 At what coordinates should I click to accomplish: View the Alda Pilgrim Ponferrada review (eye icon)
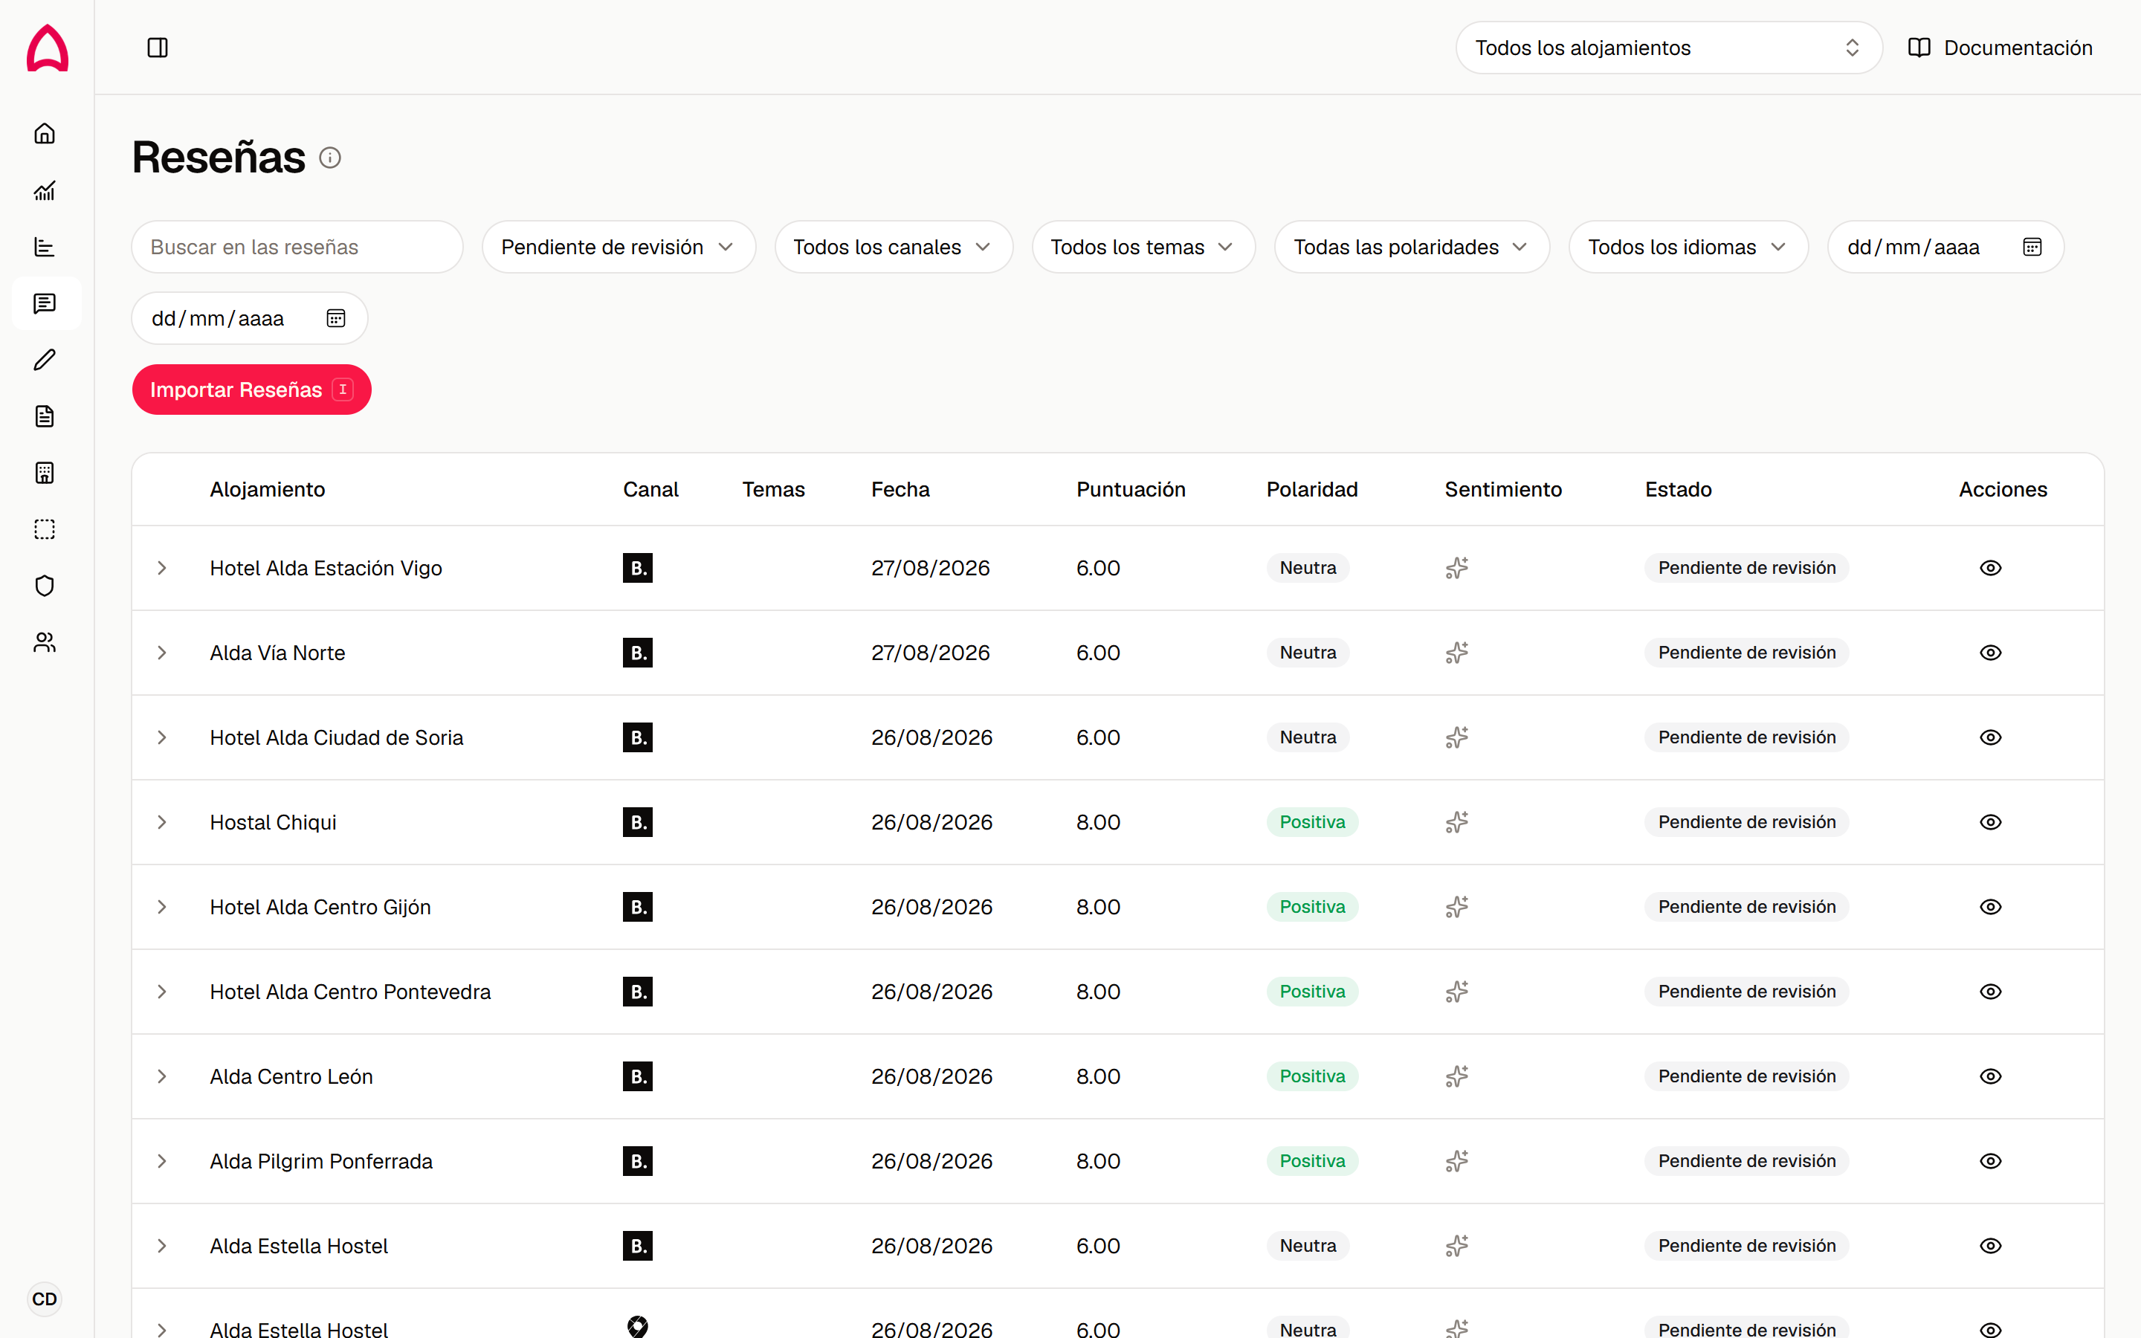pyautogui.click(x=1991, y=1161)
